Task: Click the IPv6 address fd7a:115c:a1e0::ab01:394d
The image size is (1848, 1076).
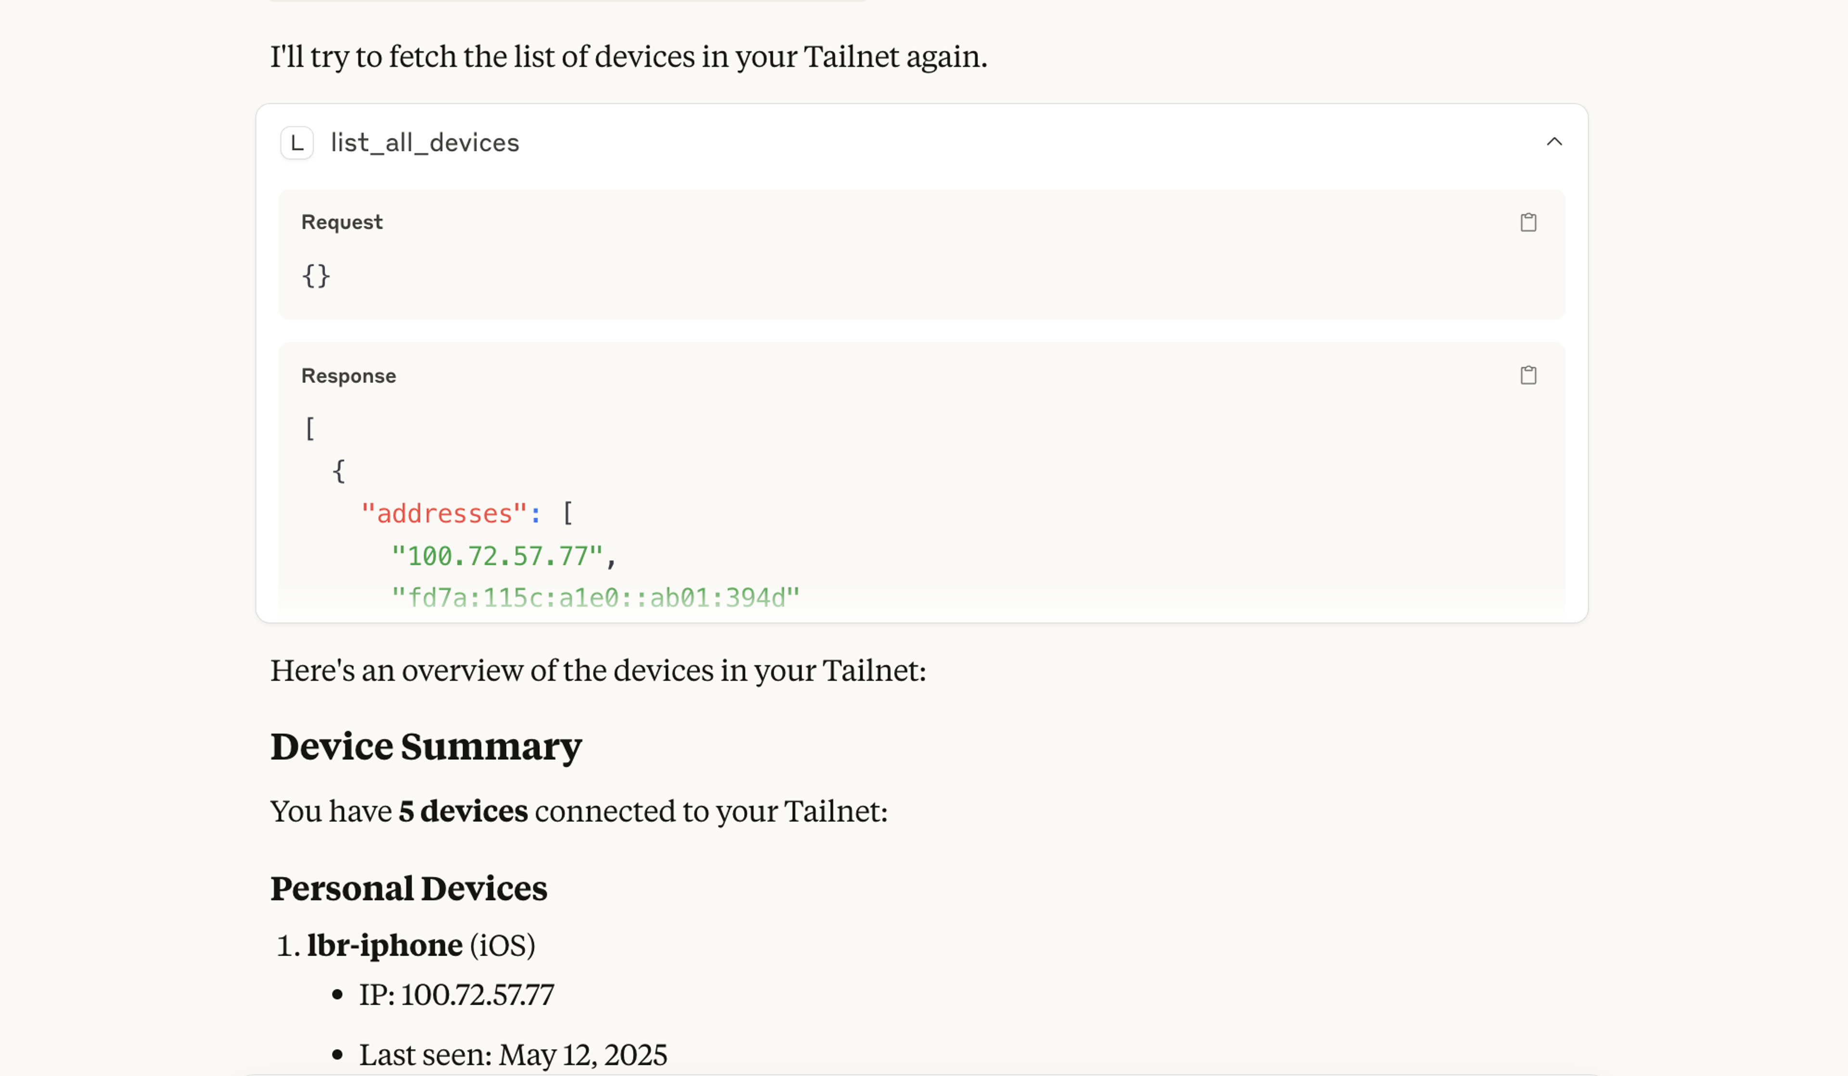Action: tap(595, 596)
